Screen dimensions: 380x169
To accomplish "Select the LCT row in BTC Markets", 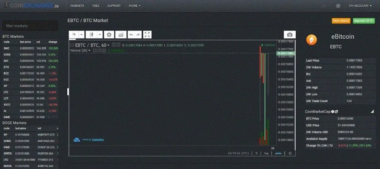I will [30, 98].
